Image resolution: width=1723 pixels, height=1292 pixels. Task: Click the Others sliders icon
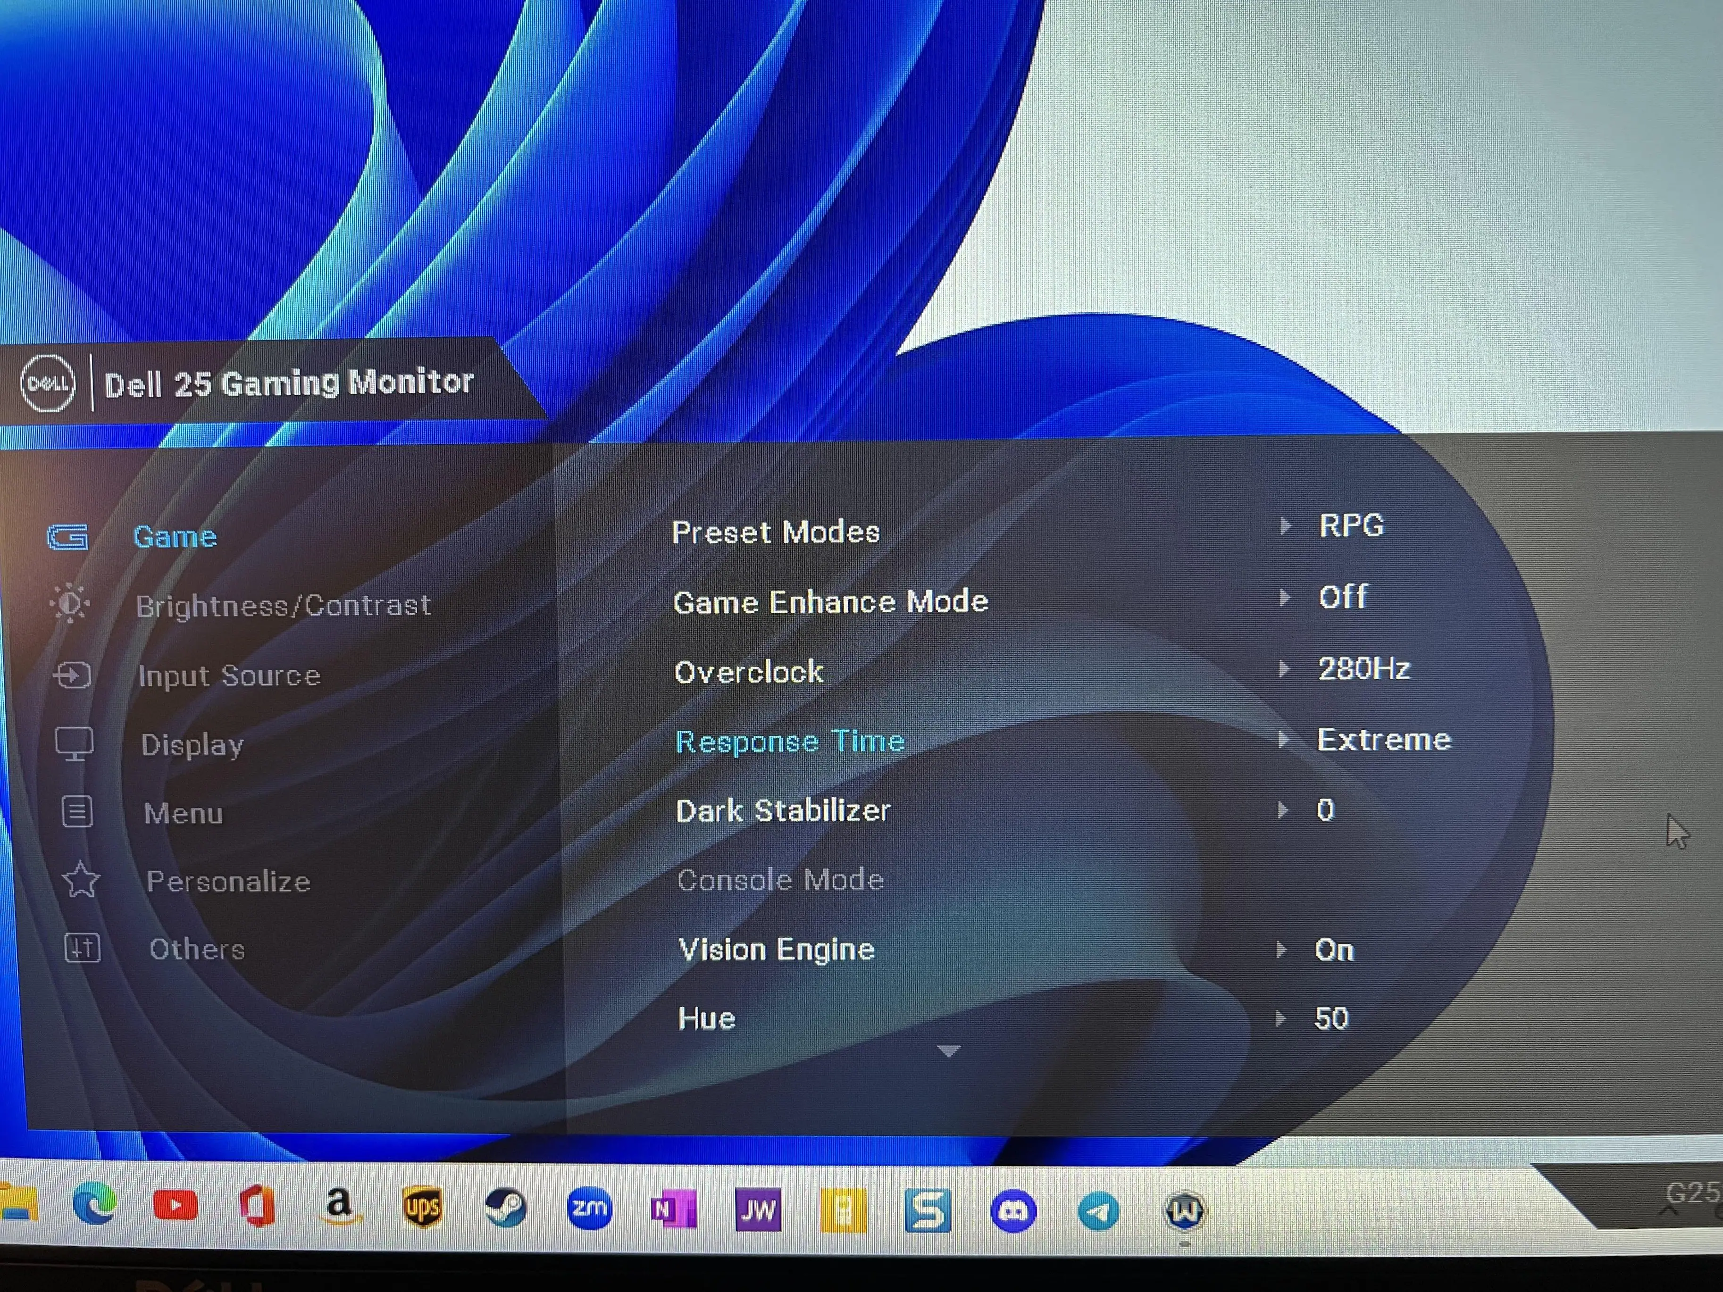coord(82,948)
